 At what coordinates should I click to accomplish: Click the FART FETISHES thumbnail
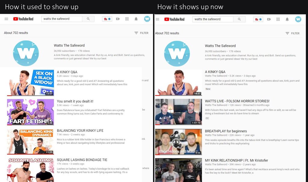(x=30, y=112)
